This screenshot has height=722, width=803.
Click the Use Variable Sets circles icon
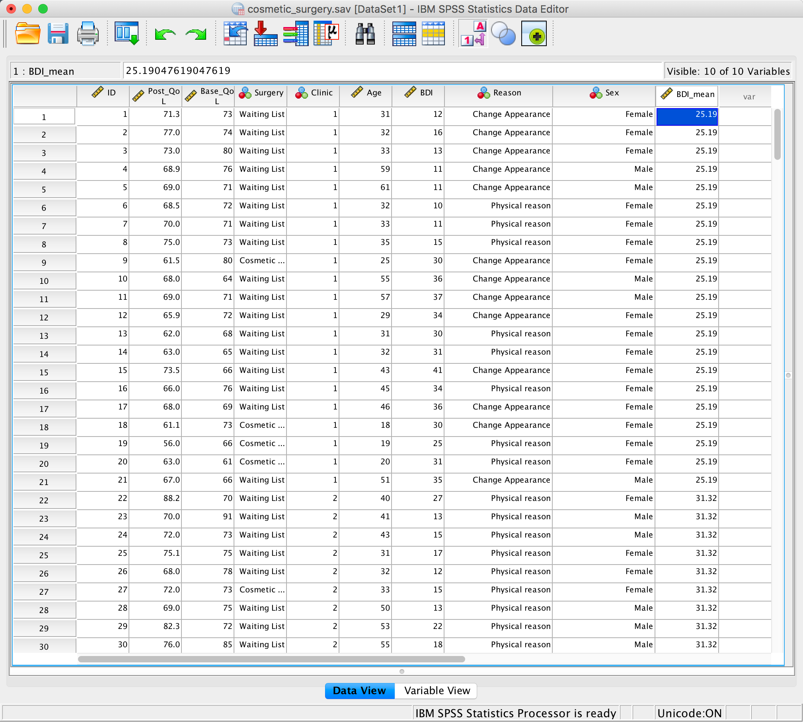pyautogui.click(x=503, y=34)
